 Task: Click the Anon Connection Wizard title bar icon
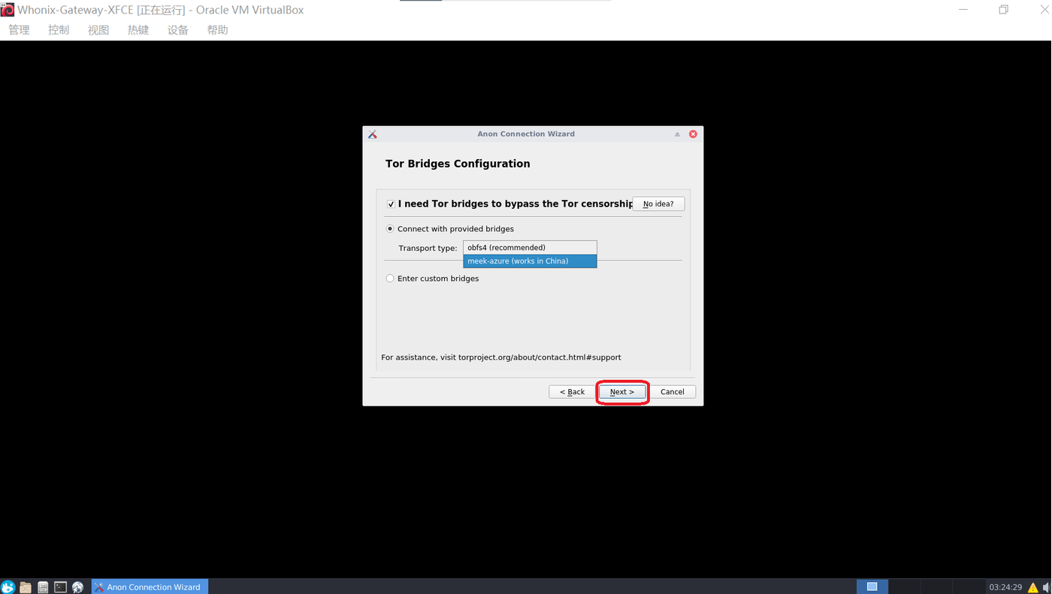pyautogui.click(x=373, y=134)
